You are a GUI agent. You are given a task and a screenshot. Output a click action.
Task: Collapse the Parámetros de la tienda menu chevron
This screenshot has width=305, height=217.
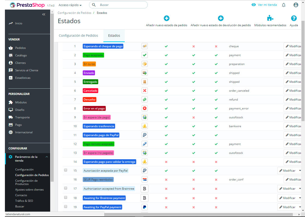47,157
